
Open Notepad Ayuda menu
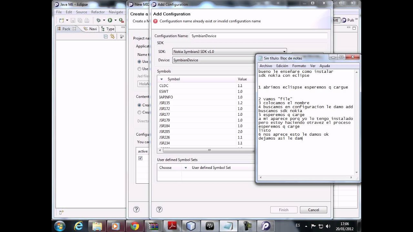pos(325,66)
